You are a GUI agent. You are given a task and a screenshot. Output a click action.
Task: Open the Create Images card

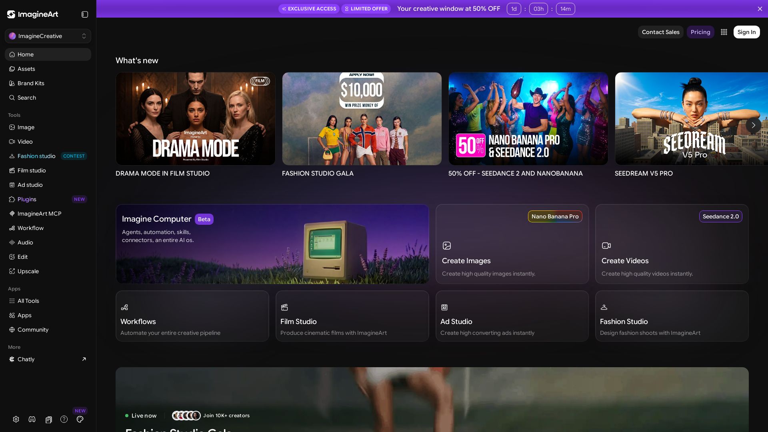coord(512,244)
